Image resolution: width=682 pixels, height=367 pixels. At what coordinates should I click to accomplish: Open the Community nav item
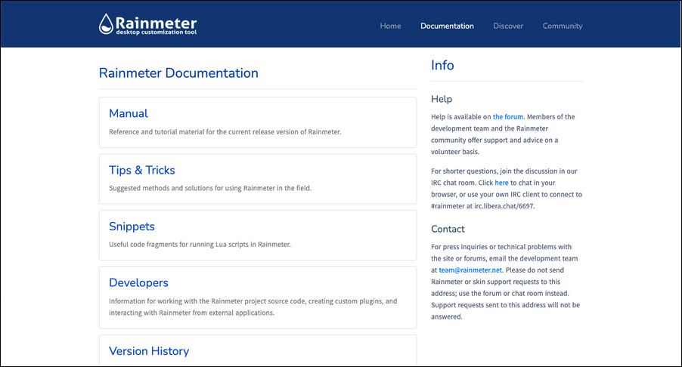(562, 26)
